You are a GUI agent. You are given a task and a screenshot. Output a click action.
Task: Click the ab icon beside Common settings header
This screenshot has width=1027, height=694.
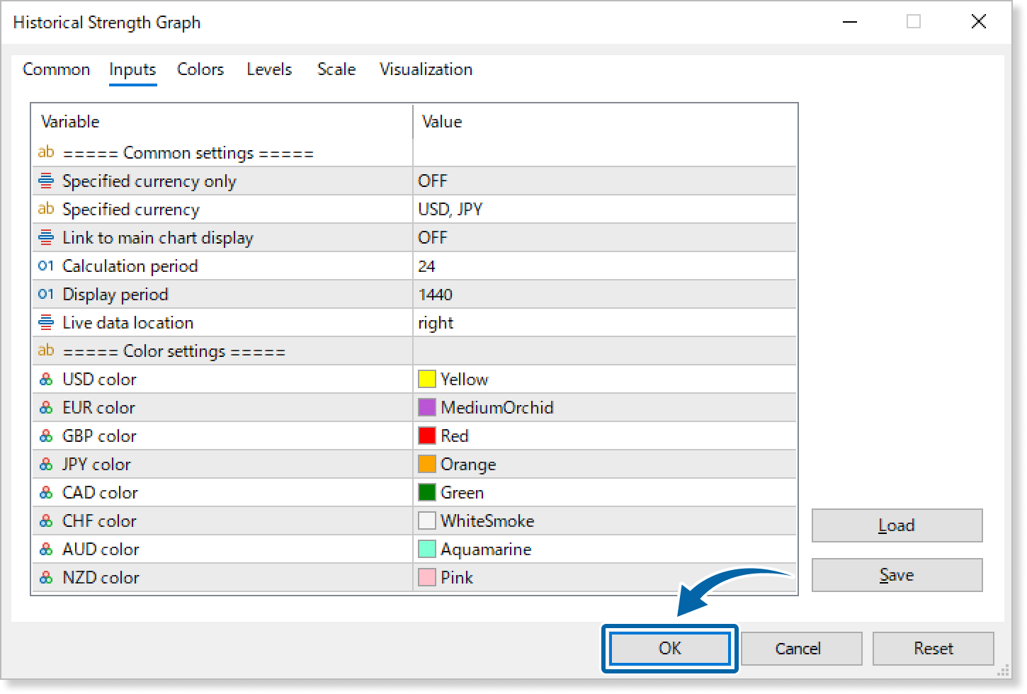point(45,152)
